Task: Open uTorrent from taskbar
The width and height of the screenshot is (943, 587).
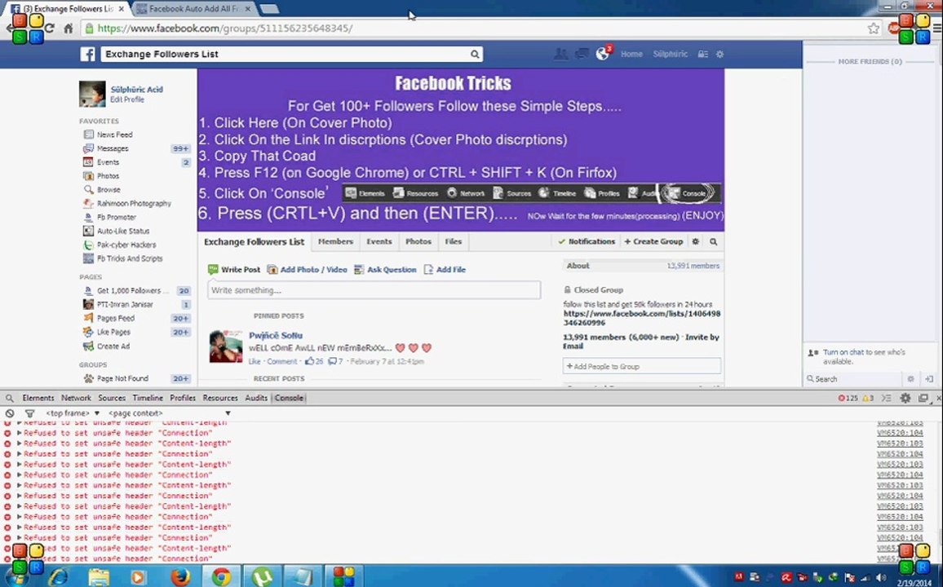Action: tap(262, 576)
